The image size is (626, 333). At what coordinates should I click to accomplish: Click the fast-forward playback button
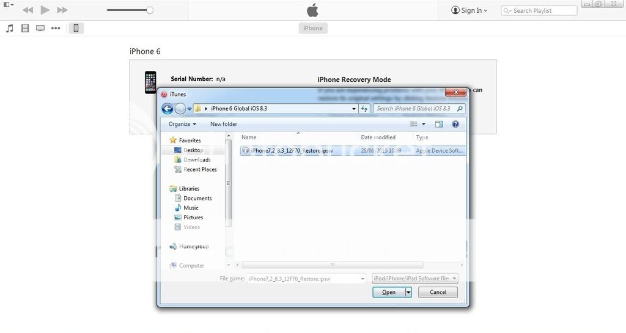click(62, 10)
